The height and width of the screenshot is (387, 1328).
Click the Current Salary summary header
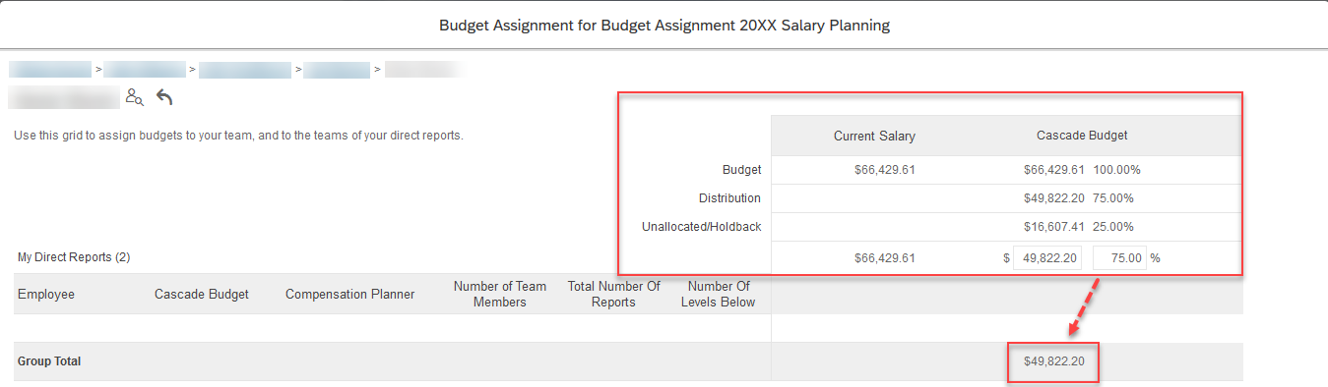pos(874,136)
